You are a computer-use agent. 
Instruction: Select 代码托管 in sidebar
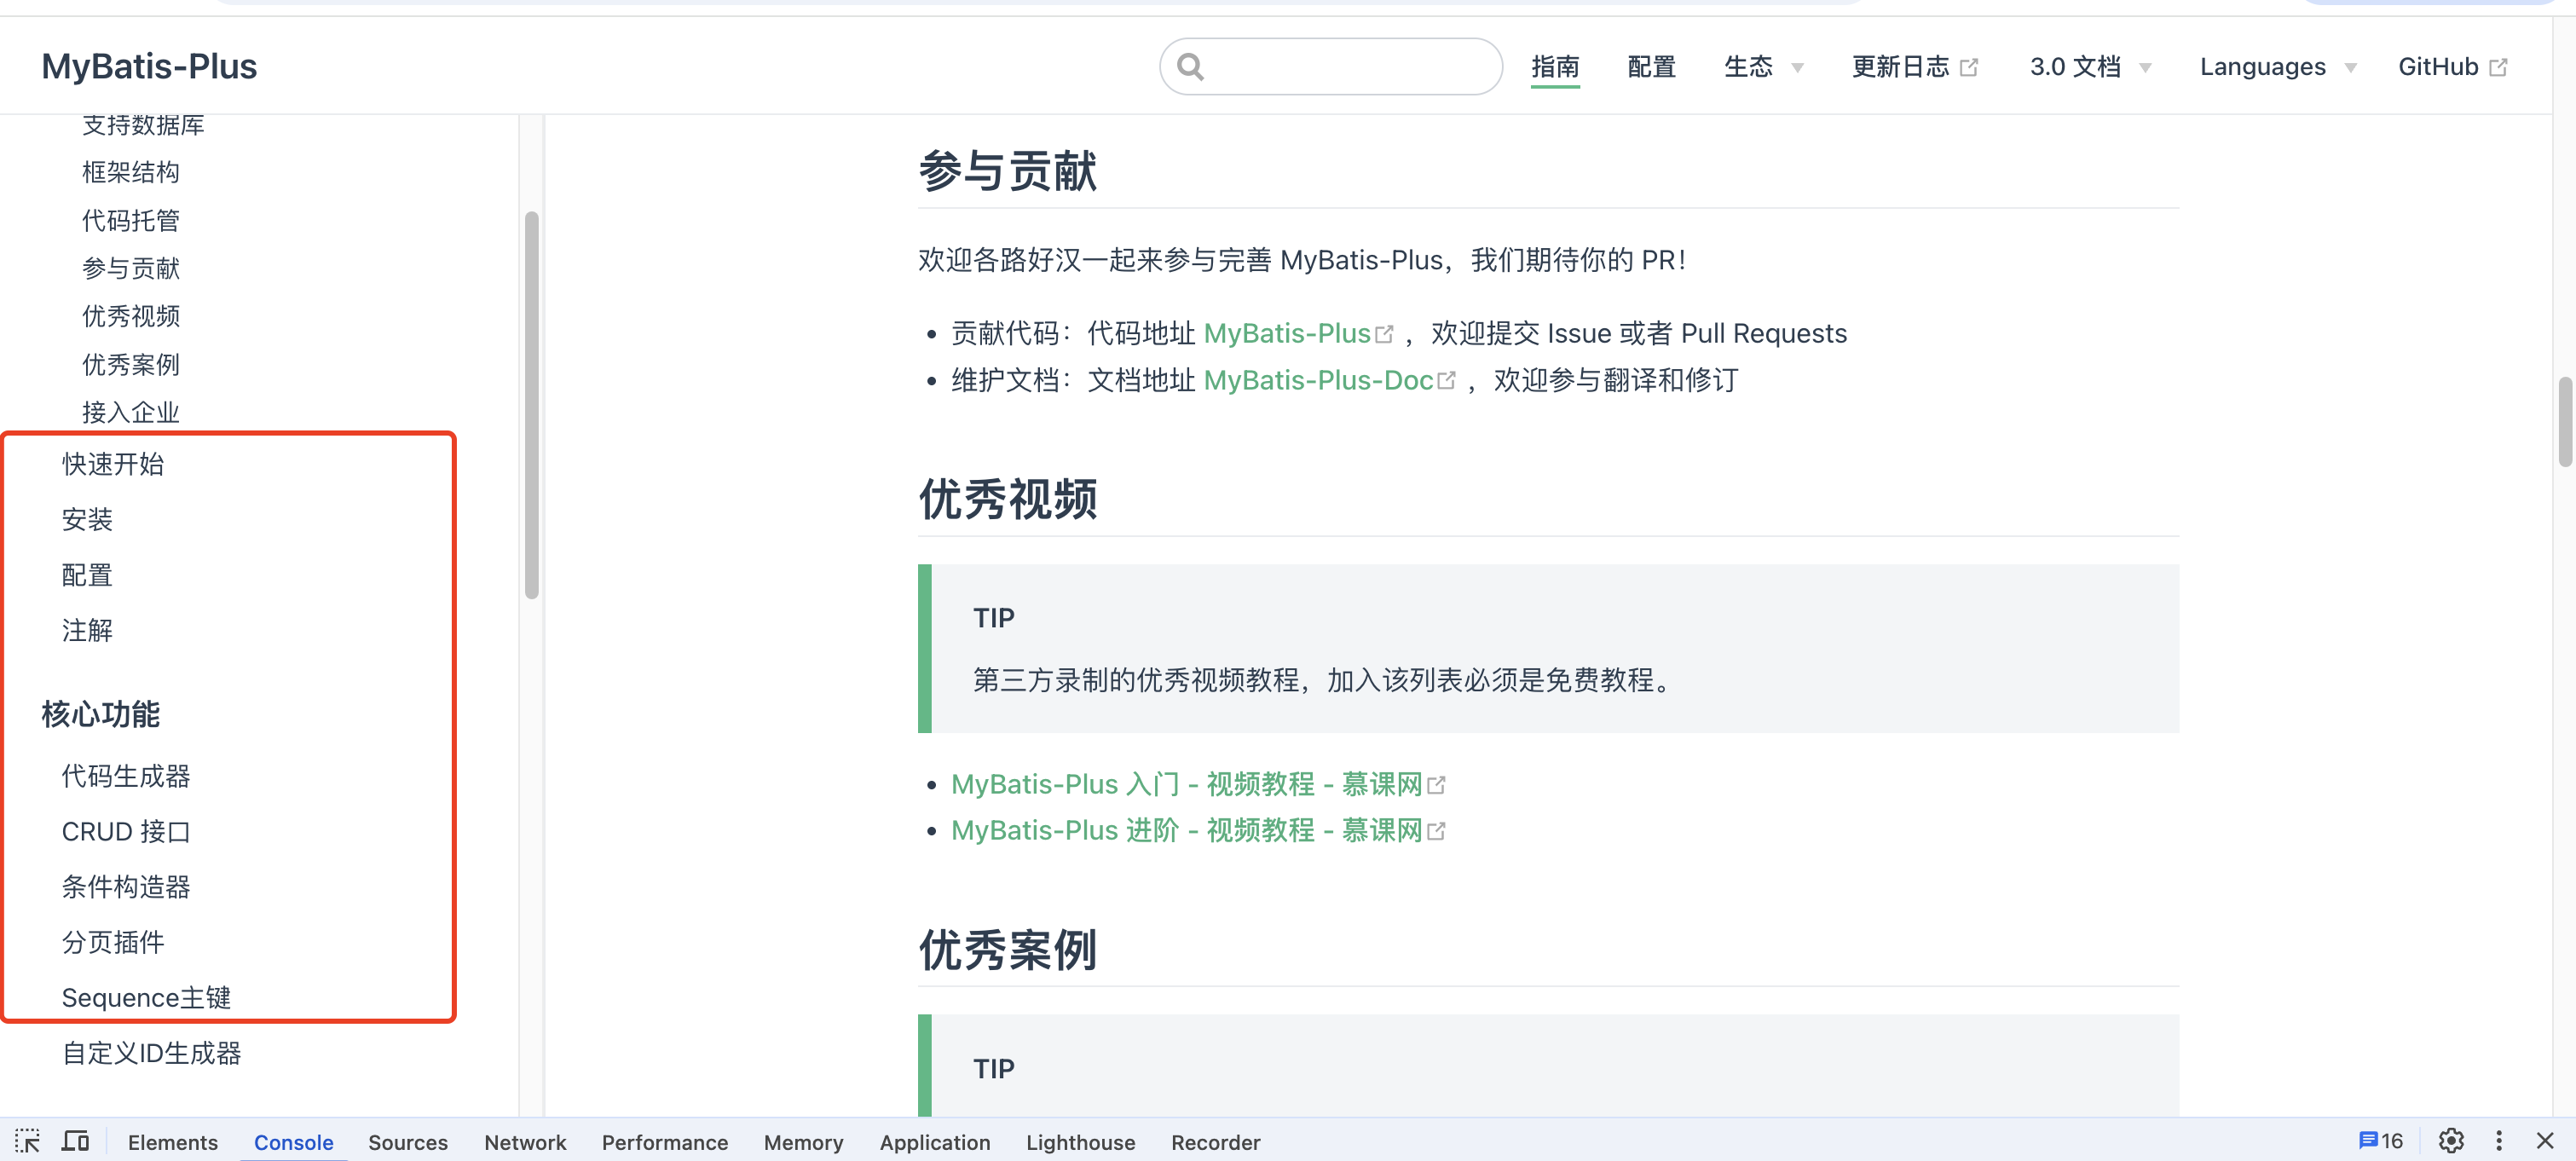tap(131, 221)
